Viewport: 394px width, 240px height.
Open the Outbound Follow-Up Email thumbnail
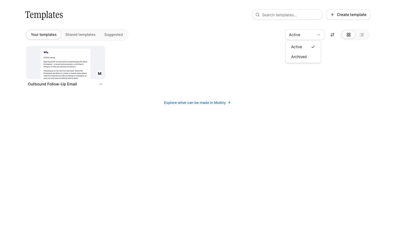point(65,63)
